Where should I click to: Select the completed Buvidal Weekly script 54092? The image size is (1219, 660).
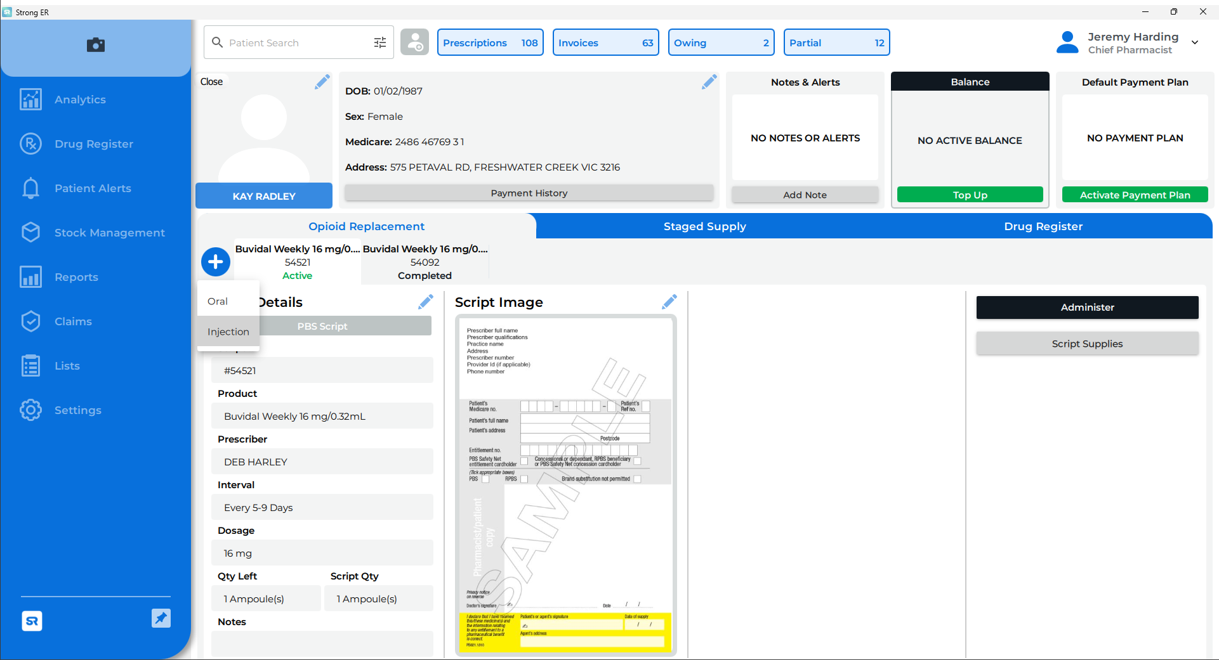(x=425, y=262)
